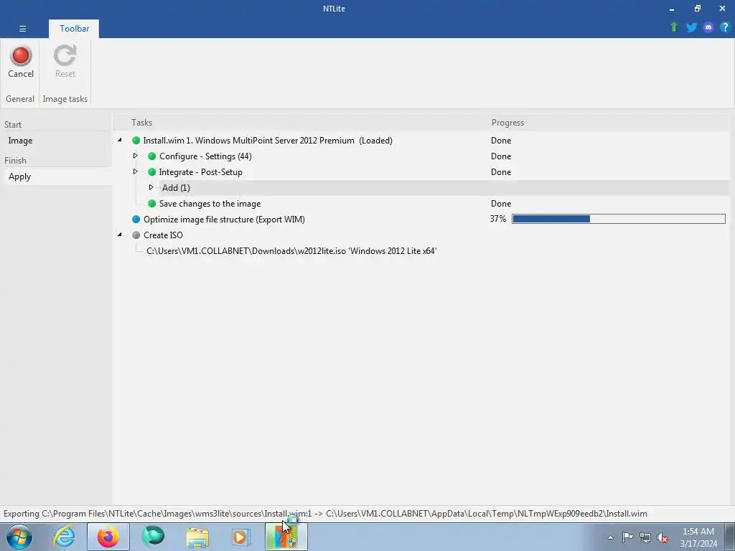The height and width of the screenshot is (551, 735).
Task: Click the Action Center flag tray icon
Action: (x=627, y=537)
